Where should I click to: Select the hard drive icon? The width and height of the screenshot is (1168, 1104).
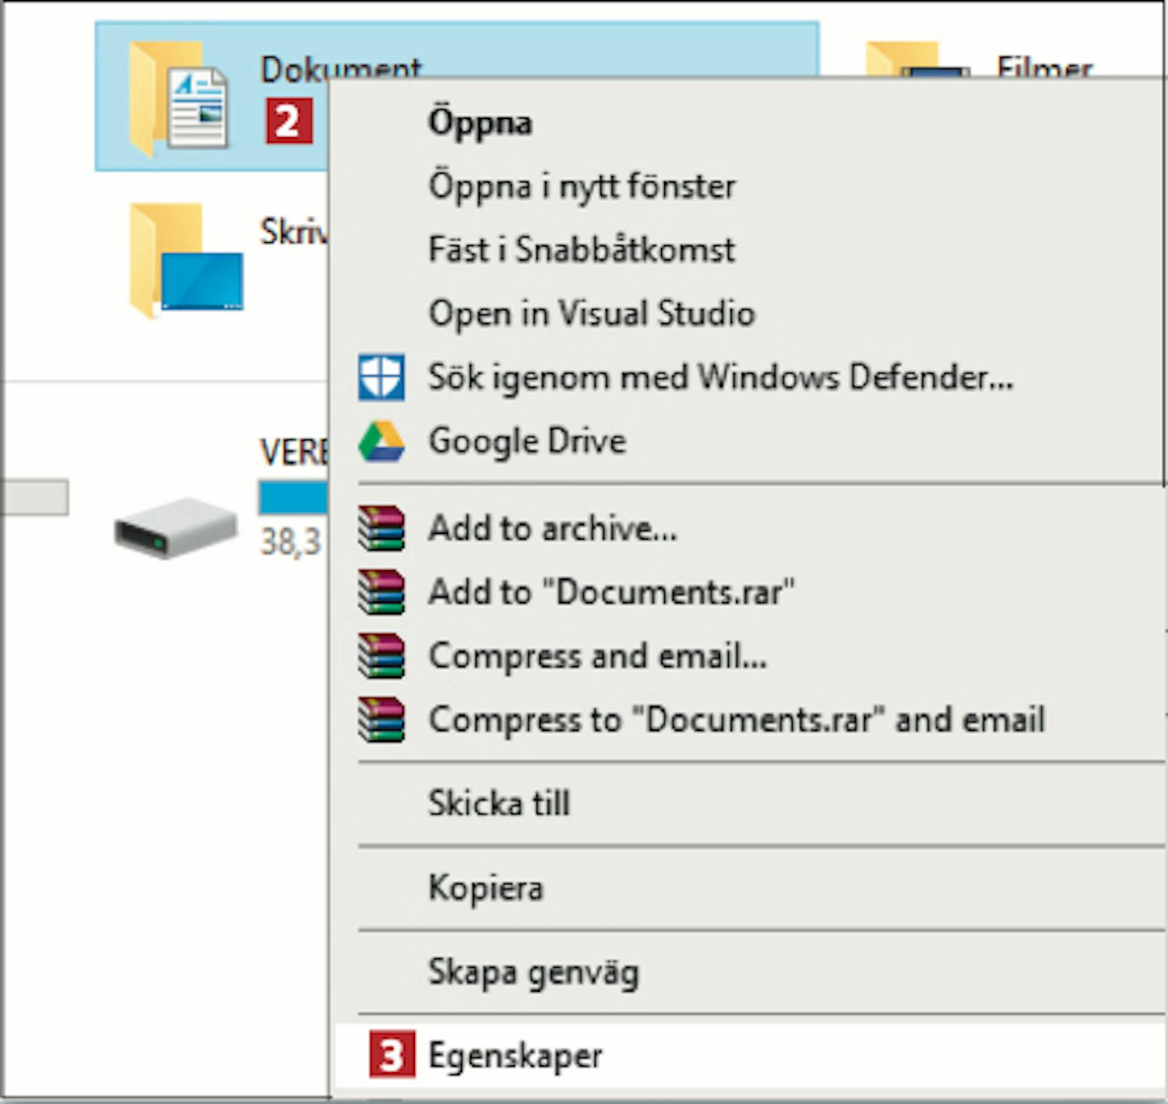[x=176, y=527]
